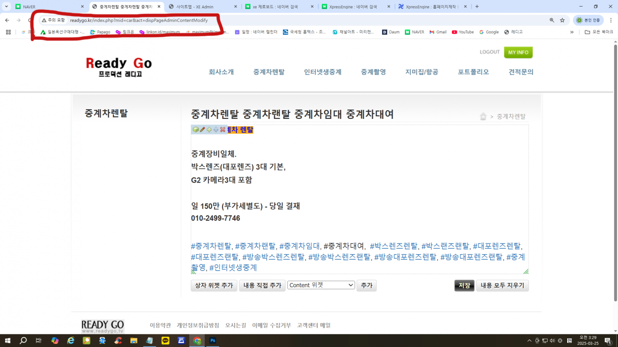
Task: Click the home icon in breadcrumb
Action: click(483, 116)
